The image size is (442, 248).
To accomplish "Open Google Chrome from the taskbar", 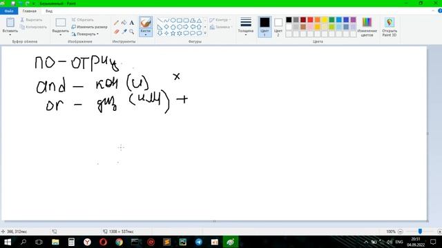I will tap(119, 242).
